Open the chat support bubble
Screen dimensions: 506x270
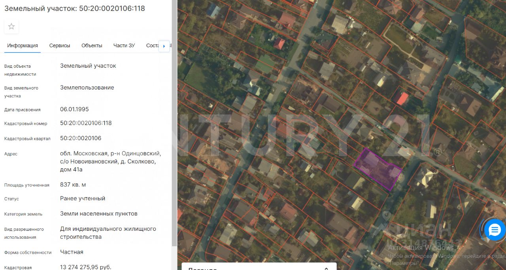coord(495,230)
